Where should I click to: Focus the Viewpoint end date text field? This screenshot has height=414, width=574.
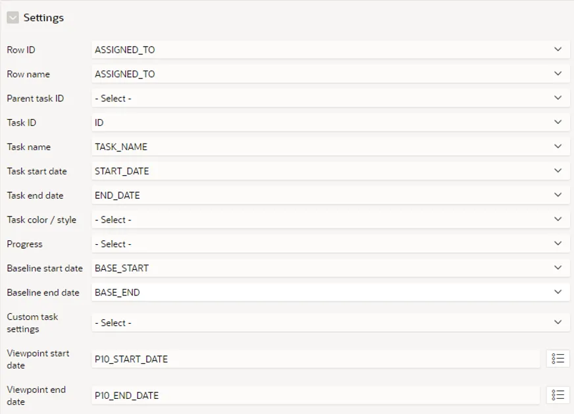click(316, 395)
